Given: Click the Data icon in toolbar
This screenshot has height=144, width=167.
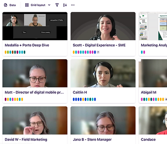Looking at the screenshot, I should (6, 5).
